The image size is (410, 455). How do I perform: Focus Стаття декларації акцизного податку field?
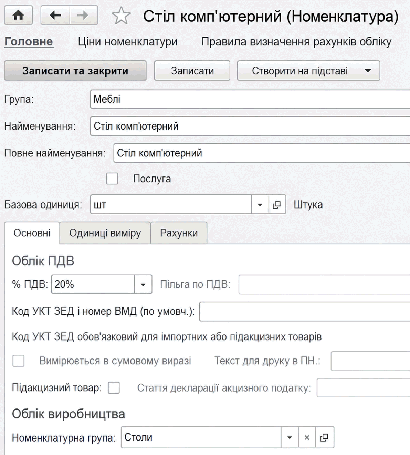(364, 388)
